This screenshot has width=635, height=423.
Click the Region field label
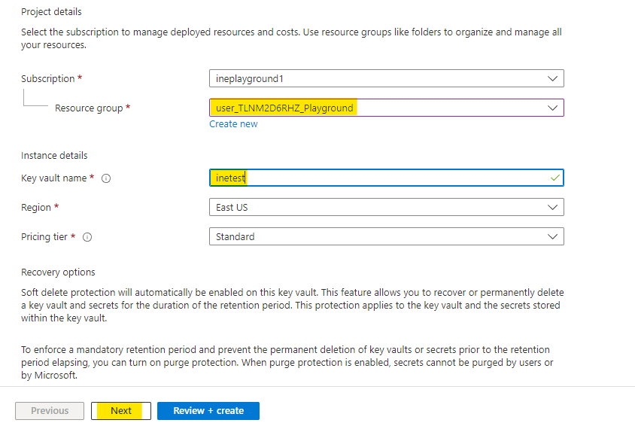click(x=36, y=208)
